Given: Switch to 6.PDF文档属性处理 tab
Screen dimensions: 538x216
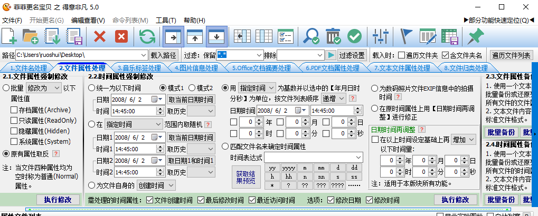Looking at the screenshot, I should click(333, 68).
